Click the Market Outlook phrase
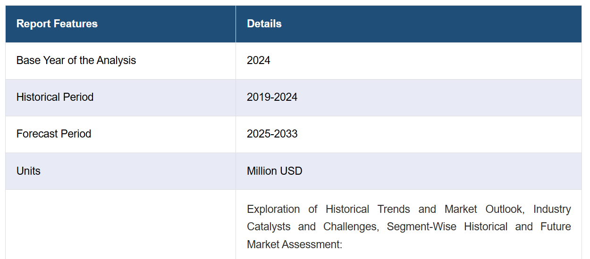Screen dimensions: 590x259 [x=484, y=209]
